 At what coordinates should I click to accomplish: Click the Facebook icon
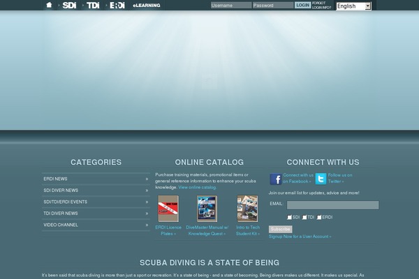(275, 179)
